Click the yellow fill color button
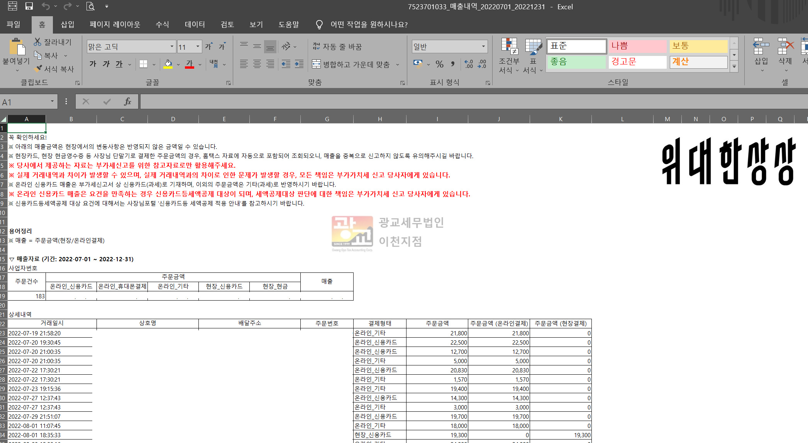The image size is (808, 443). [x=168, y=64]
